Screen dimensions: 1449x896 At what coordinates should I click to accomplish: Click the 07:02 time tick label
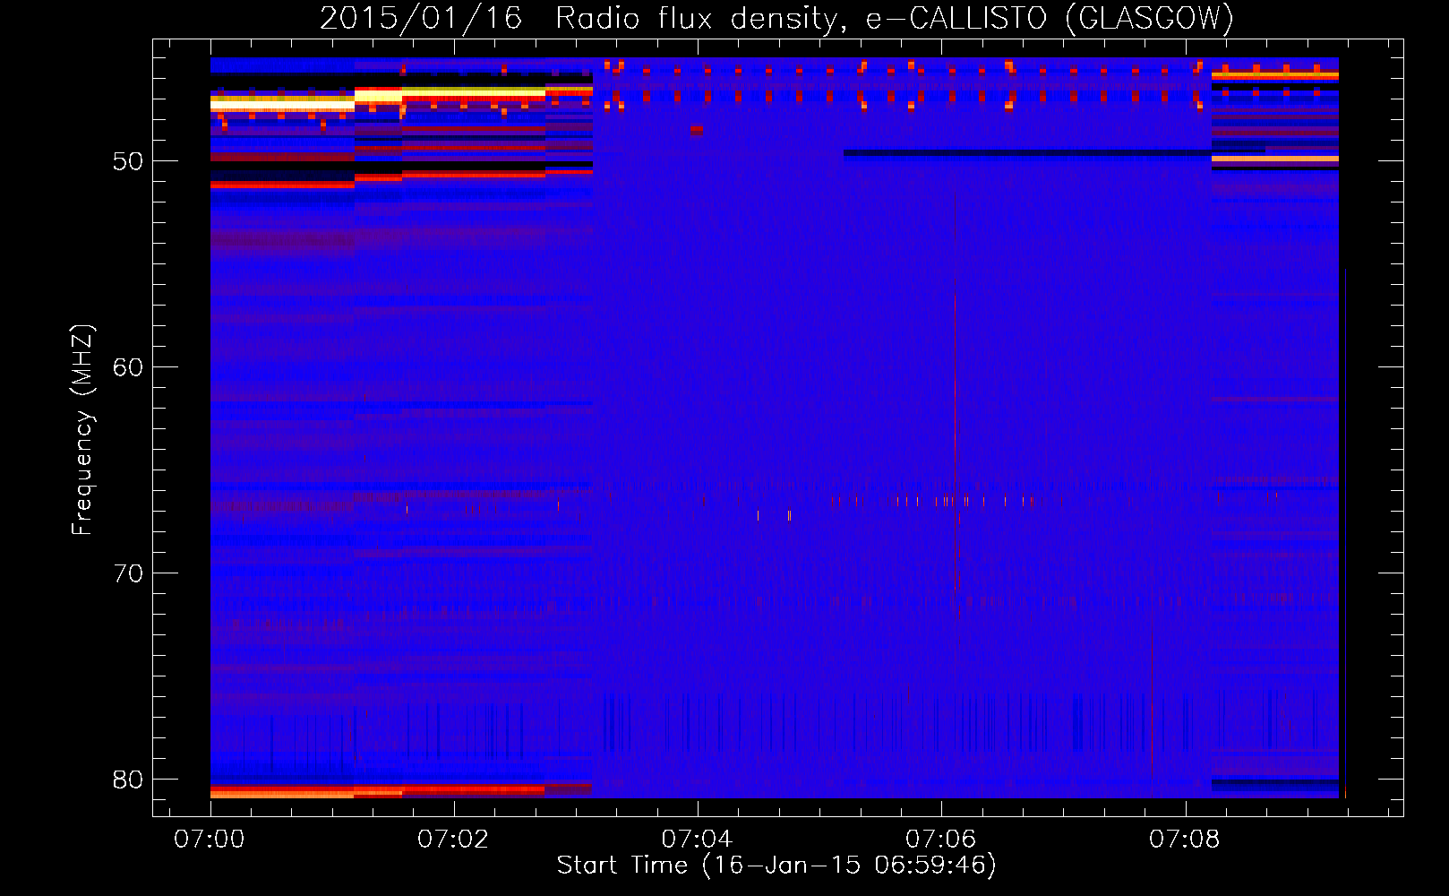point(453,840)
